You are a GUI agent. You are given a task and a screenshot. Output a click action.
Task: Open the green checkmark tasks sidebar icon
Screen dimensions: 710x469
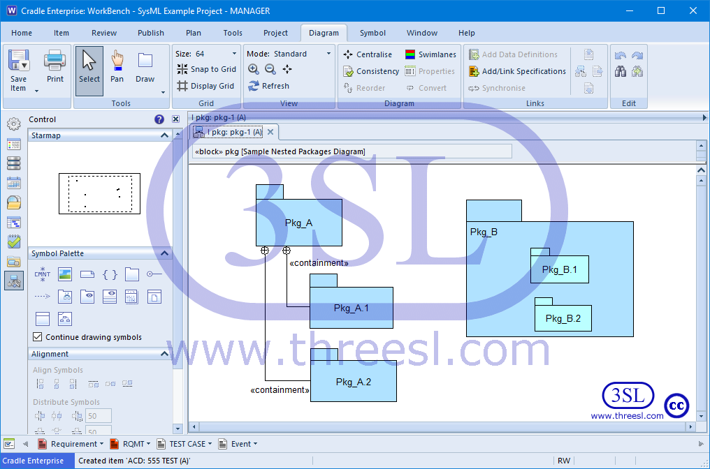coord(13,242)
